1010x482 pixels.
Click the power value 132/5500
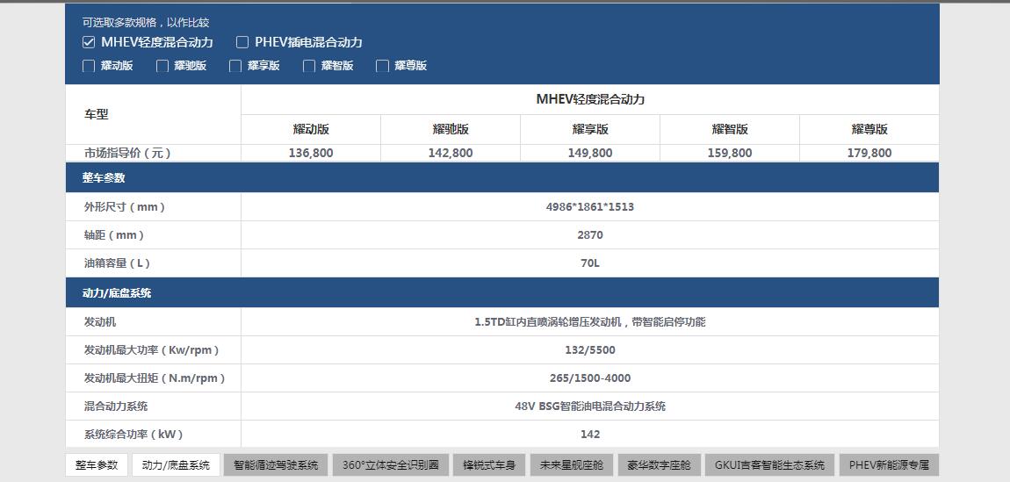click(590, 350)
